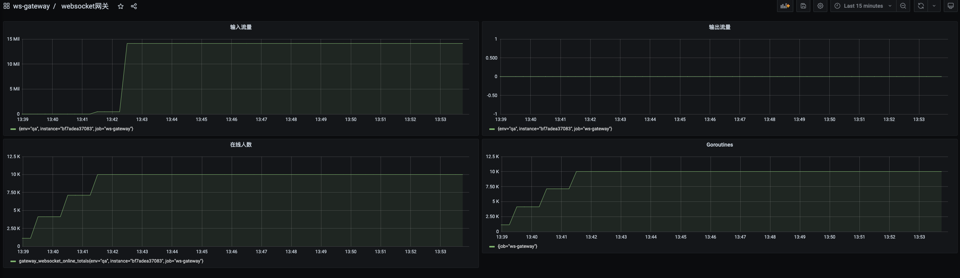Screen dimensions: 960x278
Task: Open dashboard settings gear
Action: 820,6
